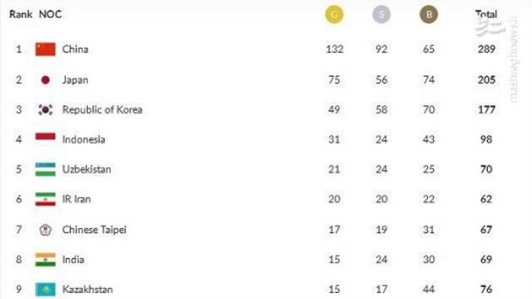Open the Kazakhstan country link
The image size is (532, 299).
pyautogui.click(x=87, y=290)
